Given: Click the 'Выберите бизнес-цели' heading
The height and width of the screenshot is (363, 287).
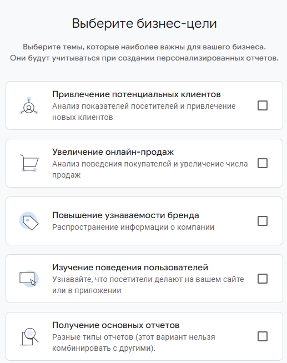Looking at the screenshot, I should coord(144,23).
